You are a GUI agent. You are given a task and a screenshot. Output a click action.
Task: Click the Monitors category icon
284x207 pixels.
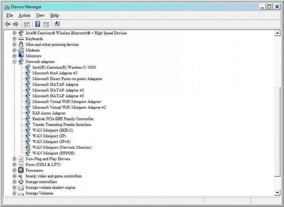[21, 56]
